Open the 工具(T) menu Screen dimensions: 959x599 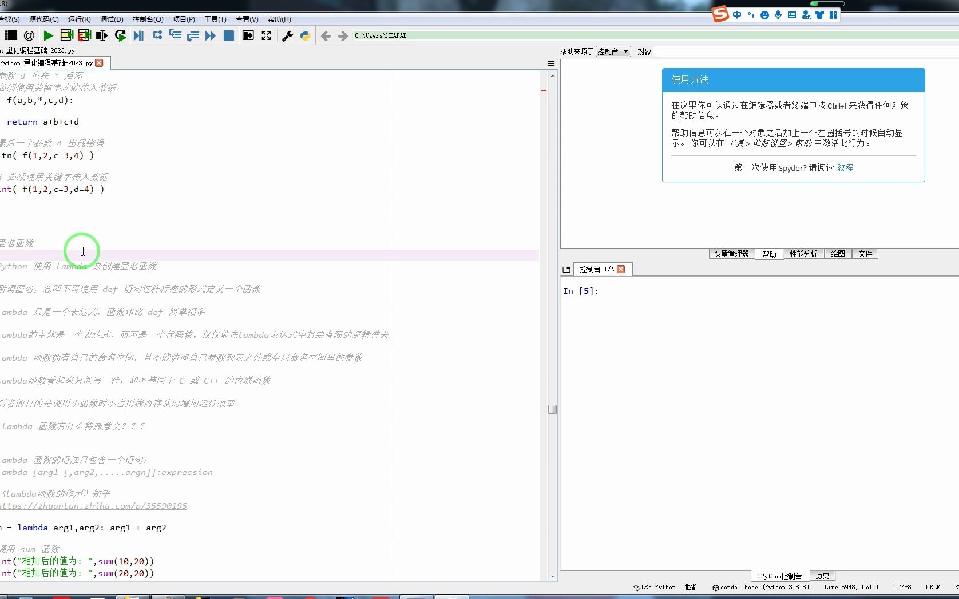215,19
